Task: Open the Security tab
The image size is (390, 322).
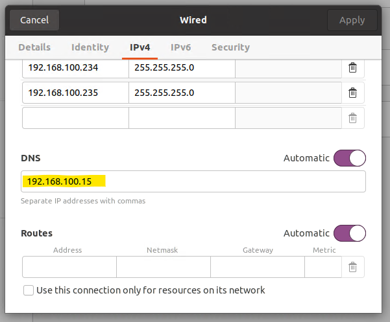Action: tap(230, 47)
